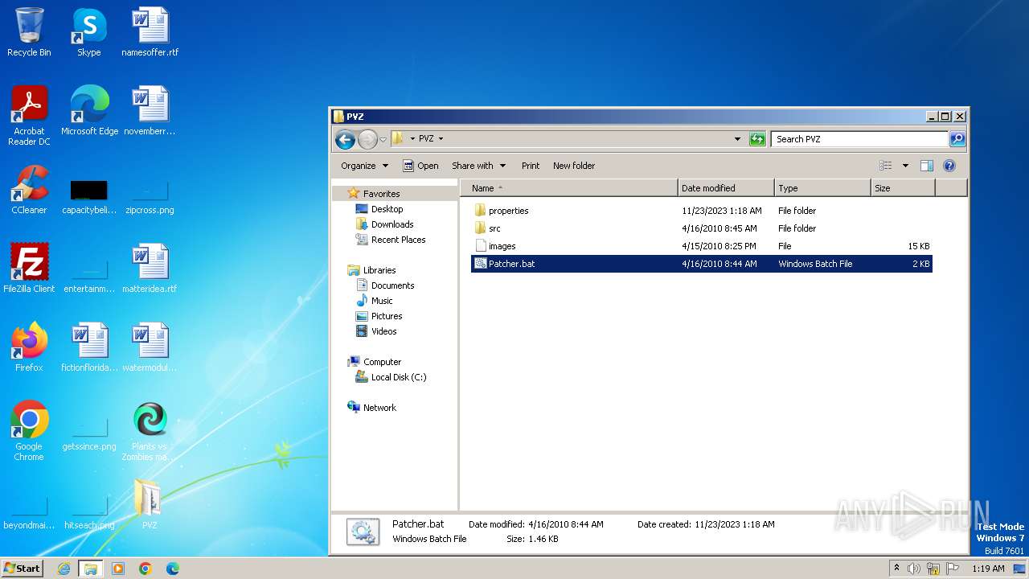Select Local Disk (C:) in navigation pane
1029x579 pixels.
click(398, 377)
